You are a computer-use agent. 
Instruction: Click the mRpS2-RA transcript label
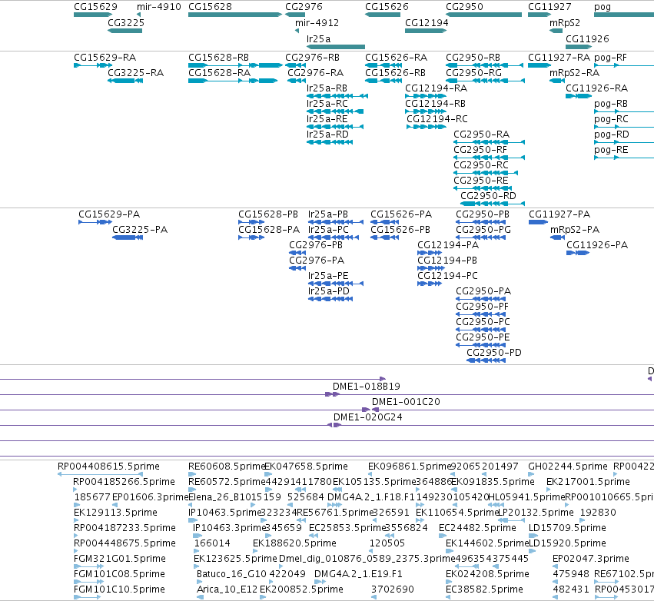tap(574, 72)
